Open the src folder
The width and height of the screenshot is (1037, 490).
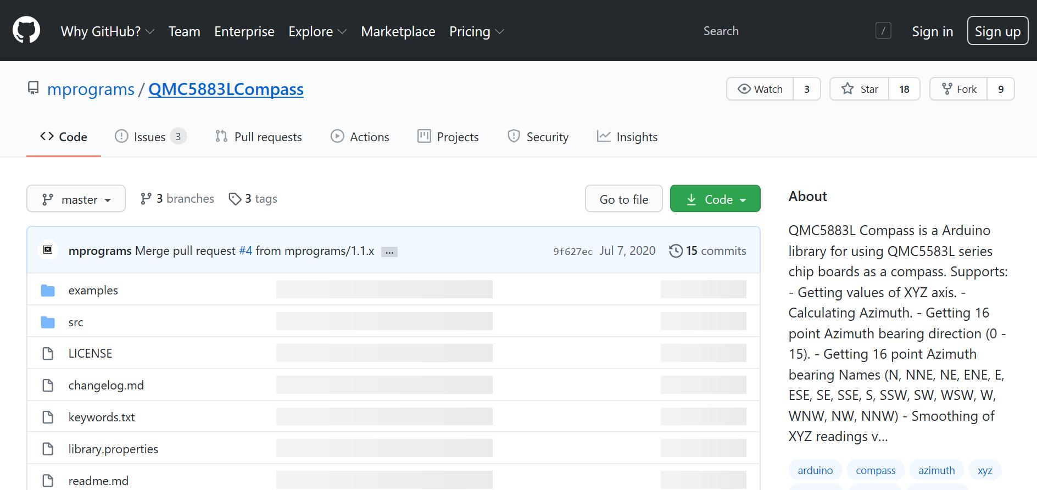[x=76, y=322]
